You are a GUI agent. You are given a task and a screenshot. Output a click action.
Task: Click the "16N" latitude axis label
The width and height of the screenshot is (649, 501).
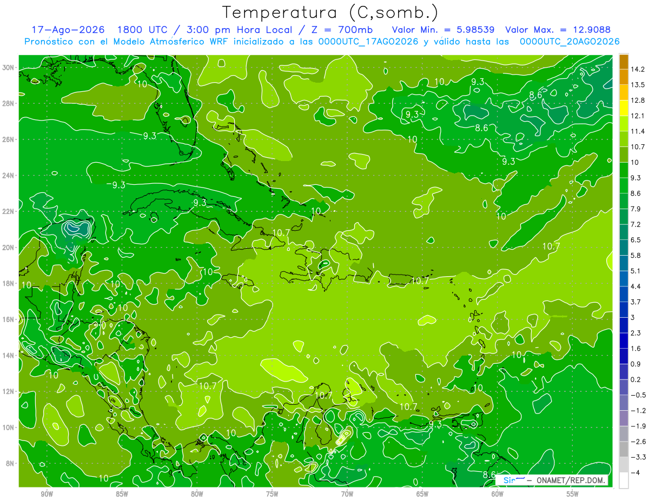tap(9, 319)
